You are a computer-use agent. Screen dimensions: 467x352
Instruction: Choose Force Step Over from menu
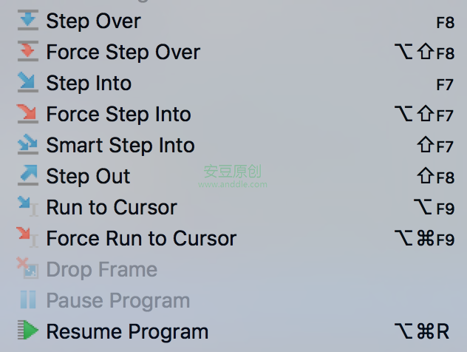click(x=123, y=53)
